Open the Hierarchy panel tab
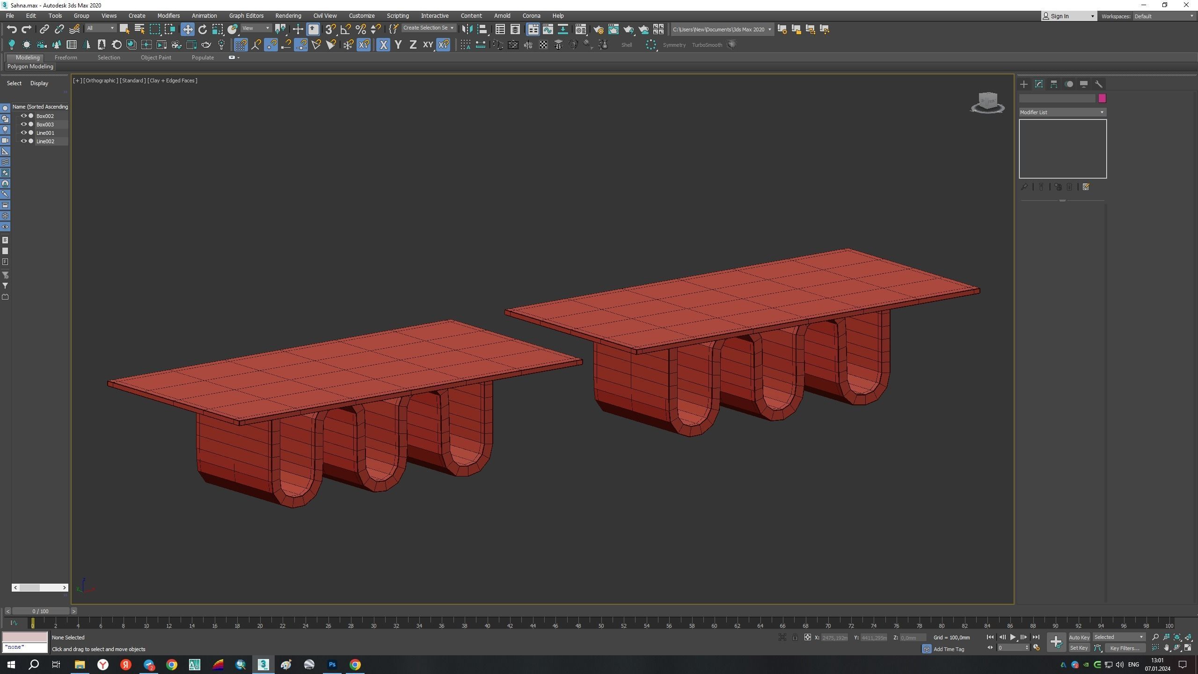The width and height of the screenshot is (1198, 674). pos(1053,84)
